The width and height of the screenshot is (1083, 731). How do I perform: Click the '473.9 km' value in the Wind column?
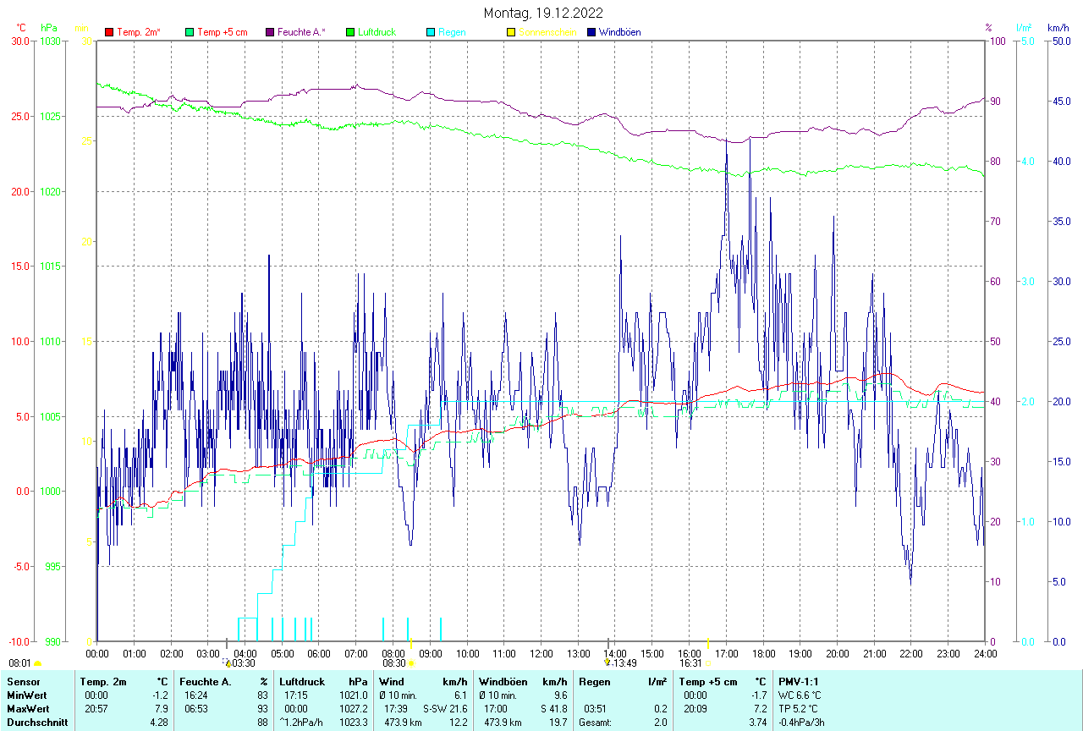404,723
